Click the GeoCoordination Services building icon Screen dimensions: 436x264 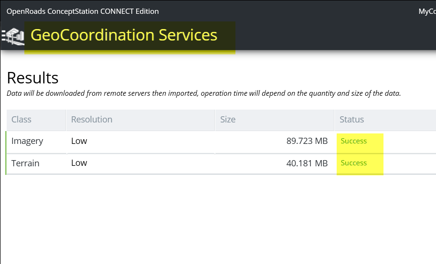13,37
